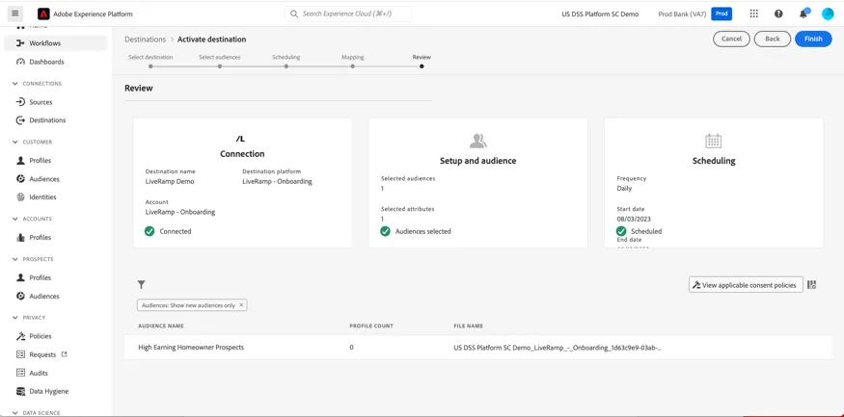
Task: Open the notifications bell icon
Action: click(x=803, y=13)
